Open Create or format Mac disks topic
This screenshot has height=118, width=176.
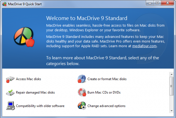[107, 79]
